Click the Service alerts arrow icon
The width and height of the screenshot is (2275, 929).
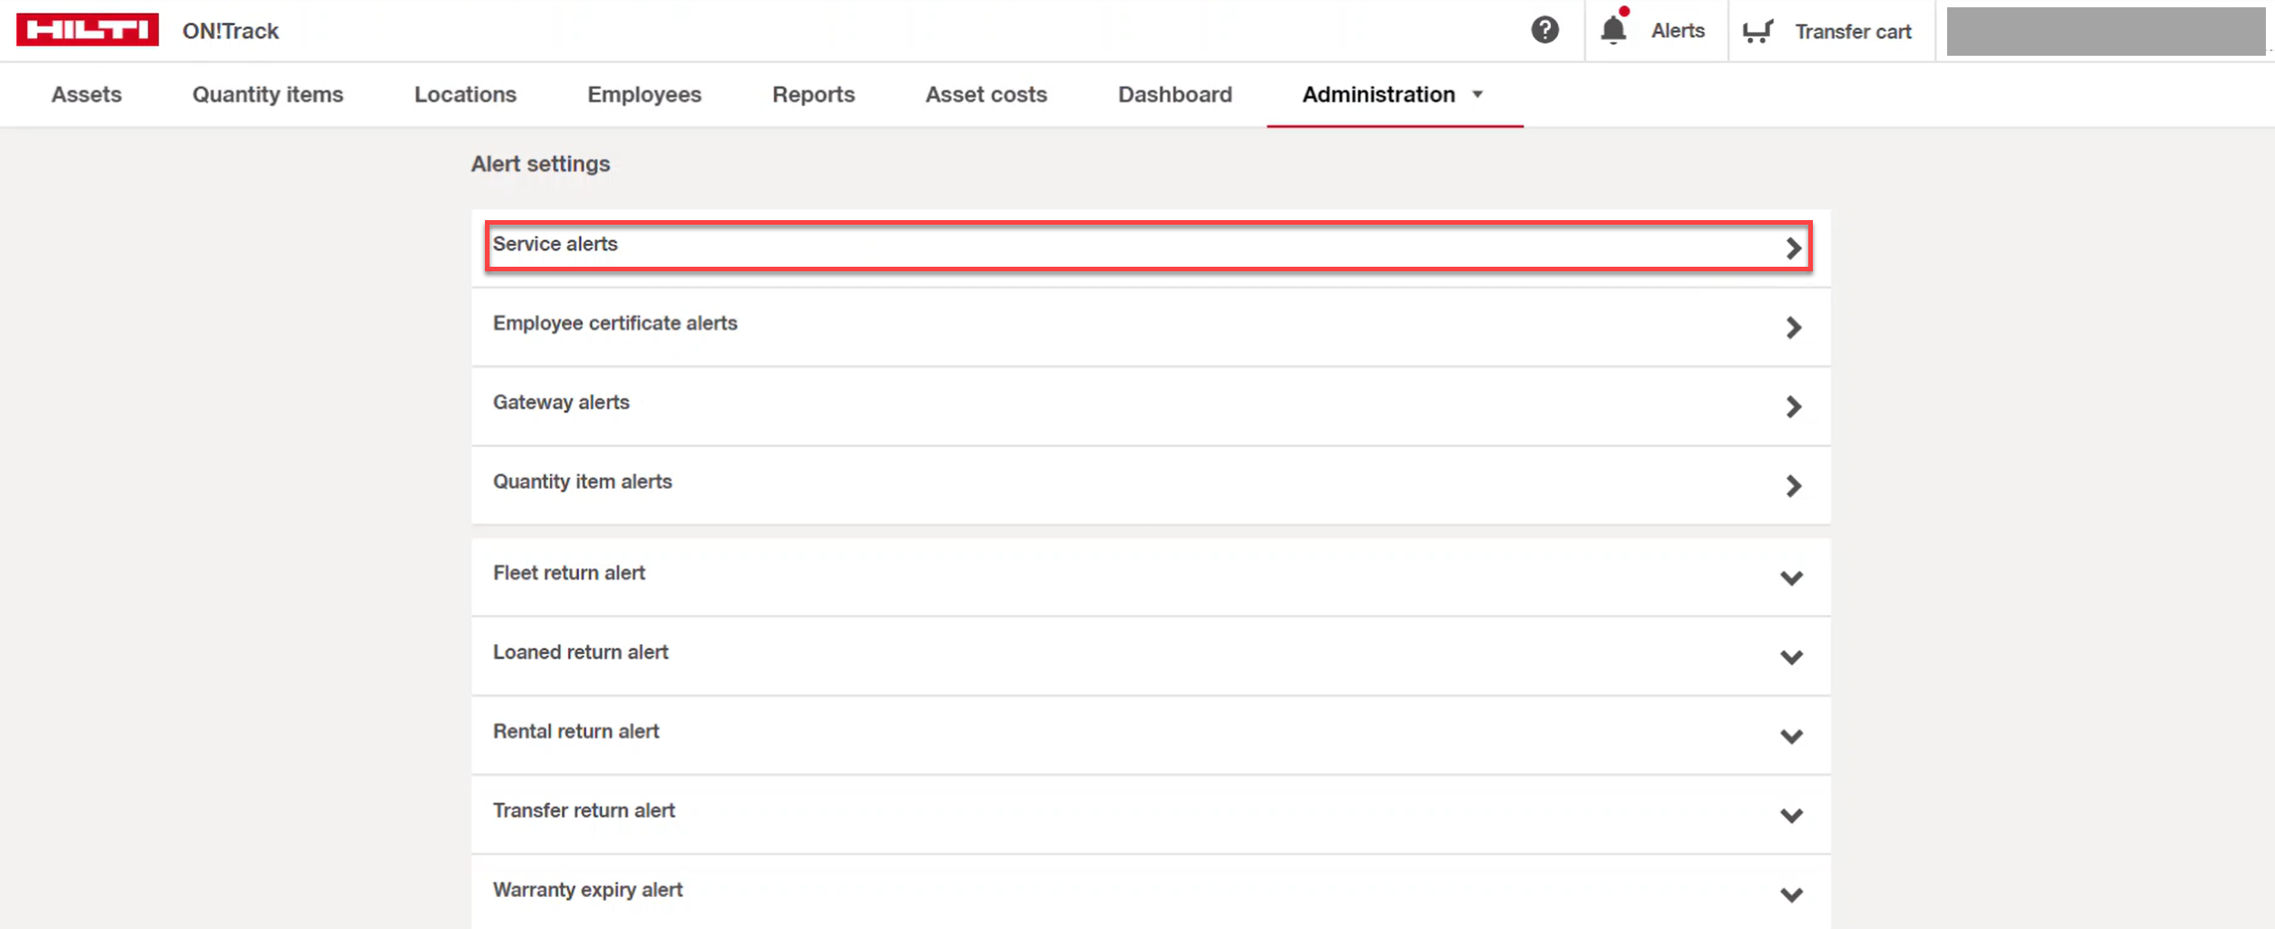(x=1793, y=248)
